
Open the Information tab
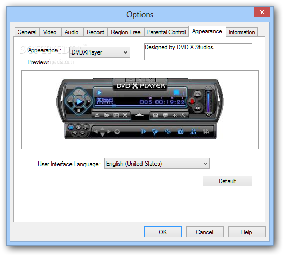(242, 32)
